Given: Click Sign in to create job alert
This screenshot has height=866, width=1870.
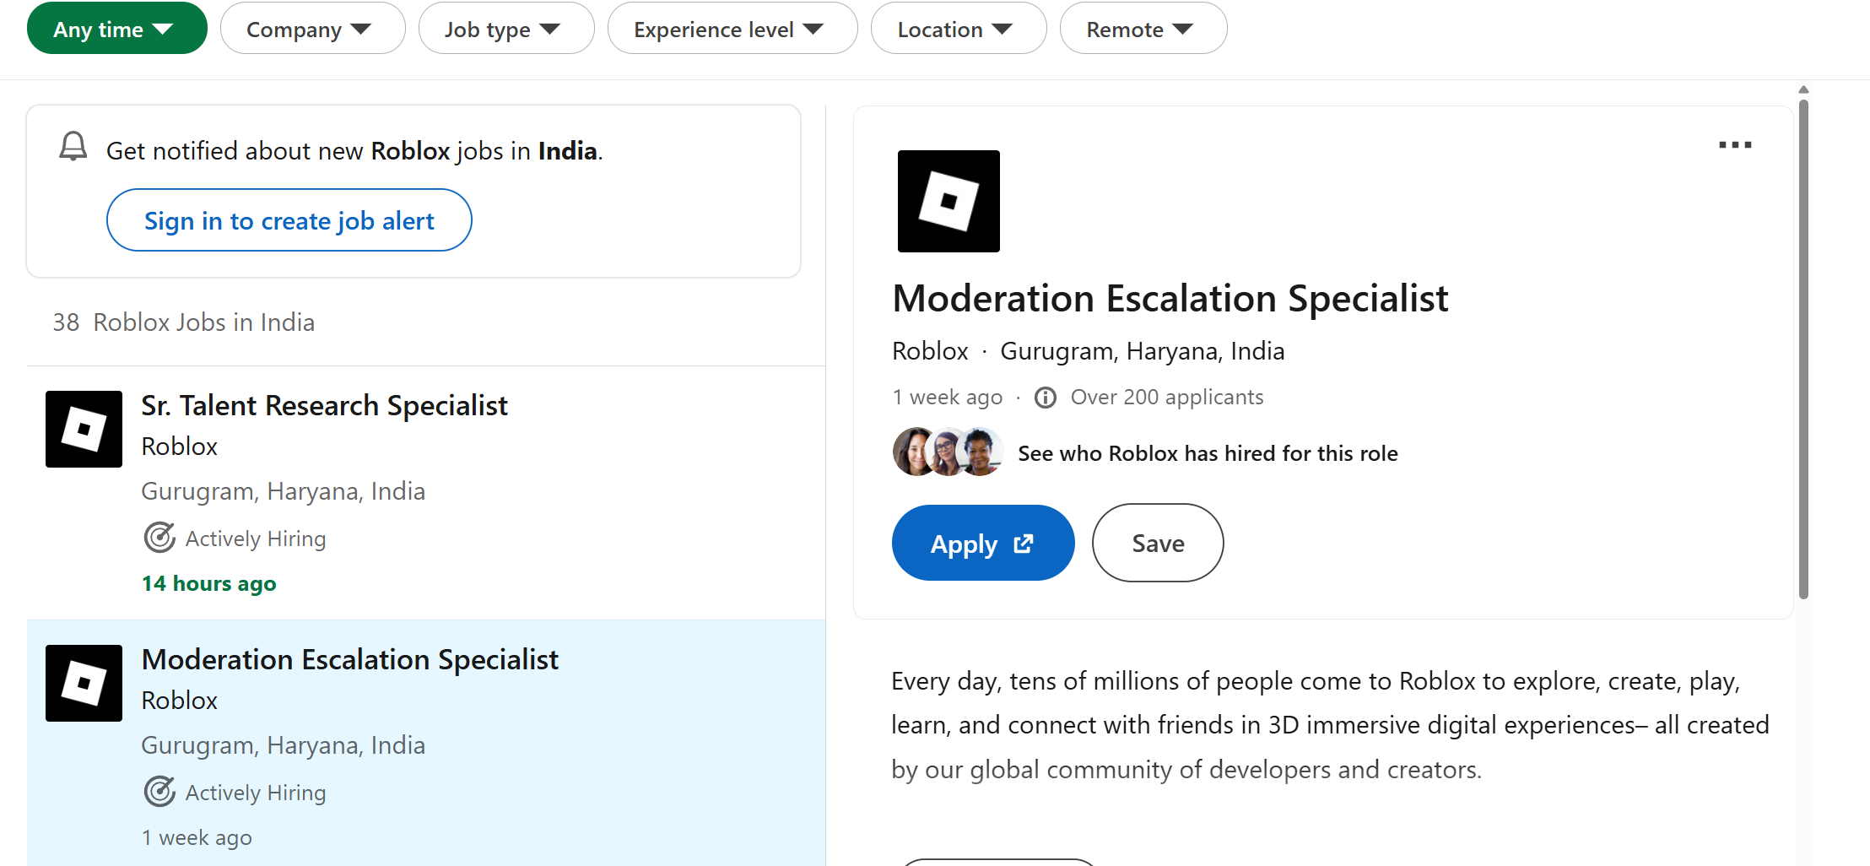Looking at the screenshot, I should click(289, 220).
